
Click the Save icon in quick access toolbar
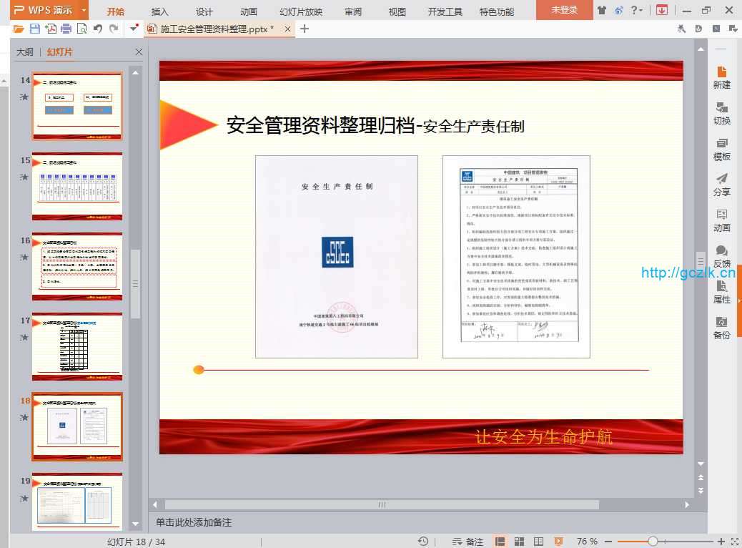click(35, 29)
